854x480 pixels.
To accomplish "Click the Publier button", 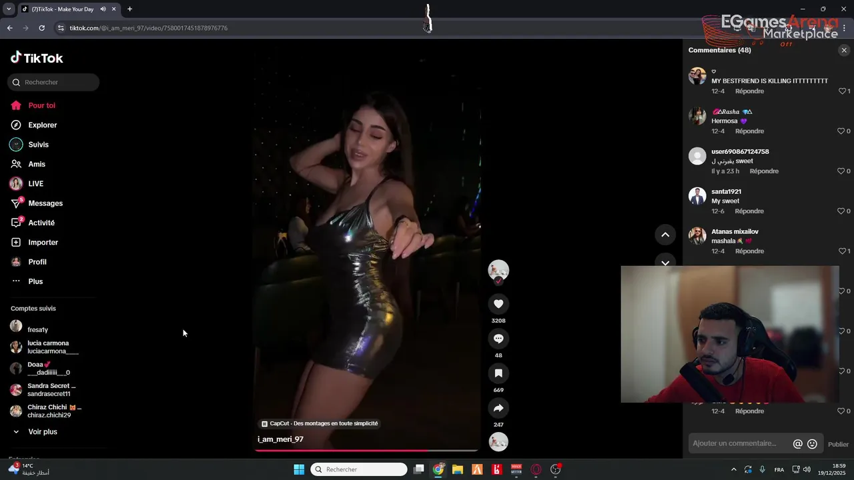I will coord(838,444).
